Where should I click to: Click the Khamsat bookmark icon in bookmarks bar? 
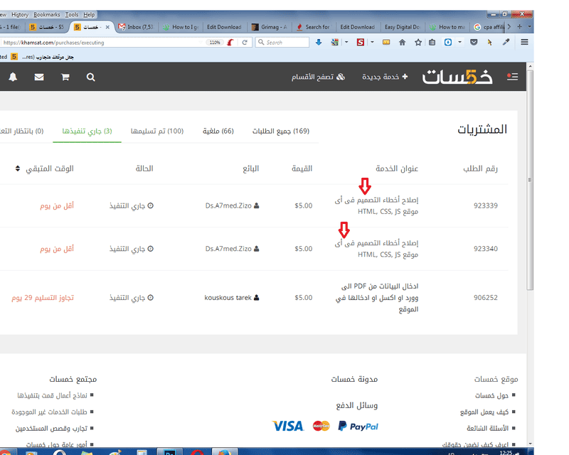14,57
